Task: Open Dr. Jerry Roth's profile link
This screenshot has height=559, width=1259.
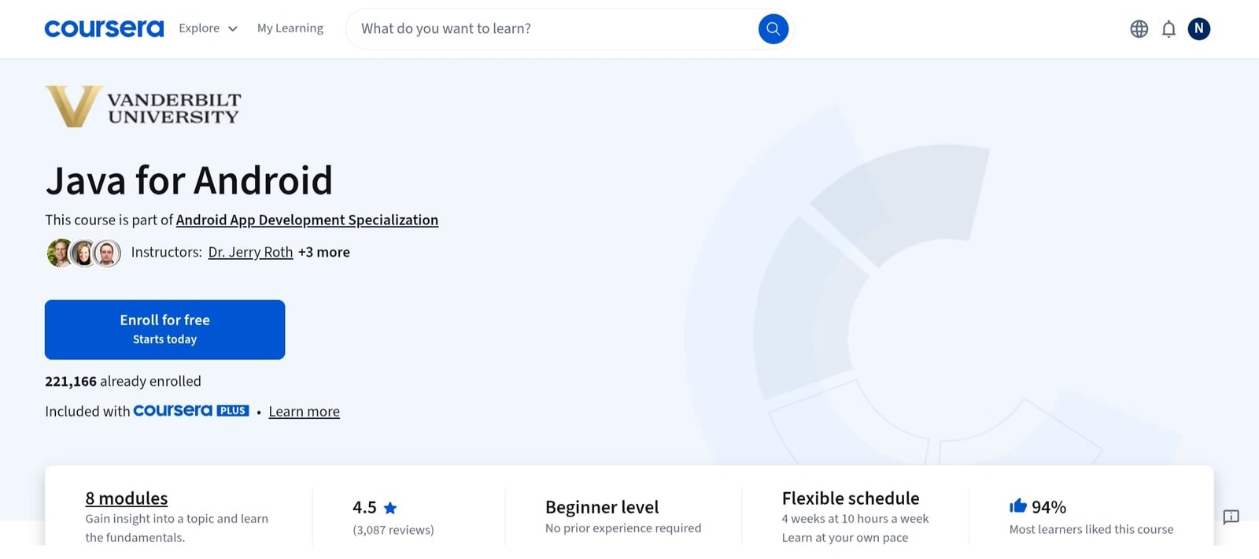Action: pos(250,252)
